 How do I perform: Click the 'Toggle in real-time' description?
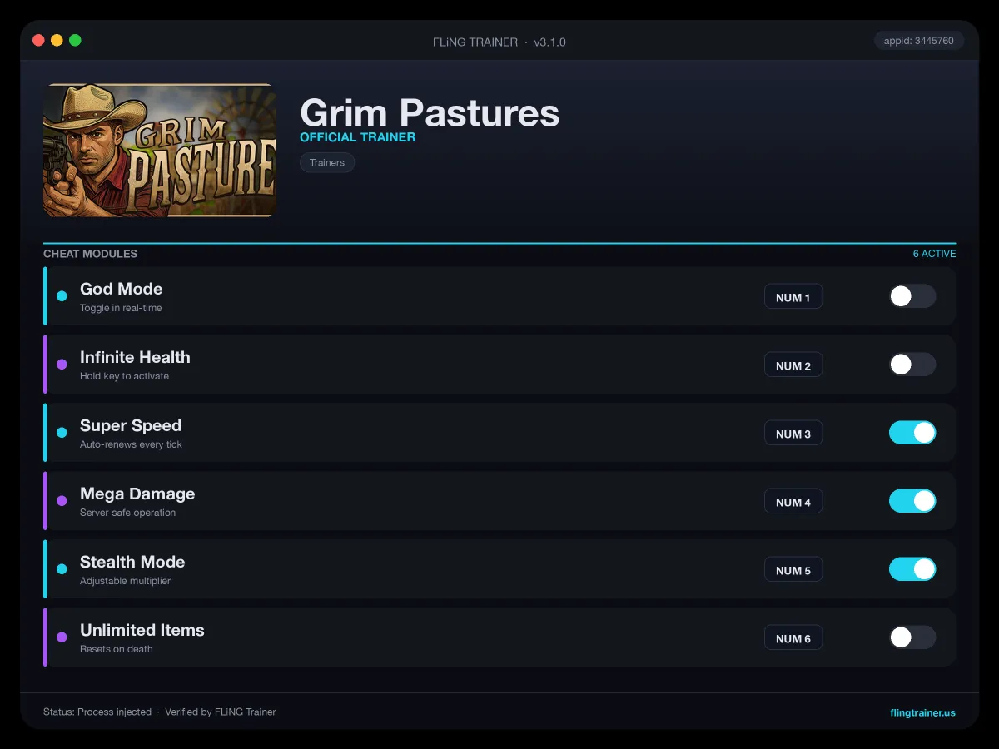click(x=121, y=308)
